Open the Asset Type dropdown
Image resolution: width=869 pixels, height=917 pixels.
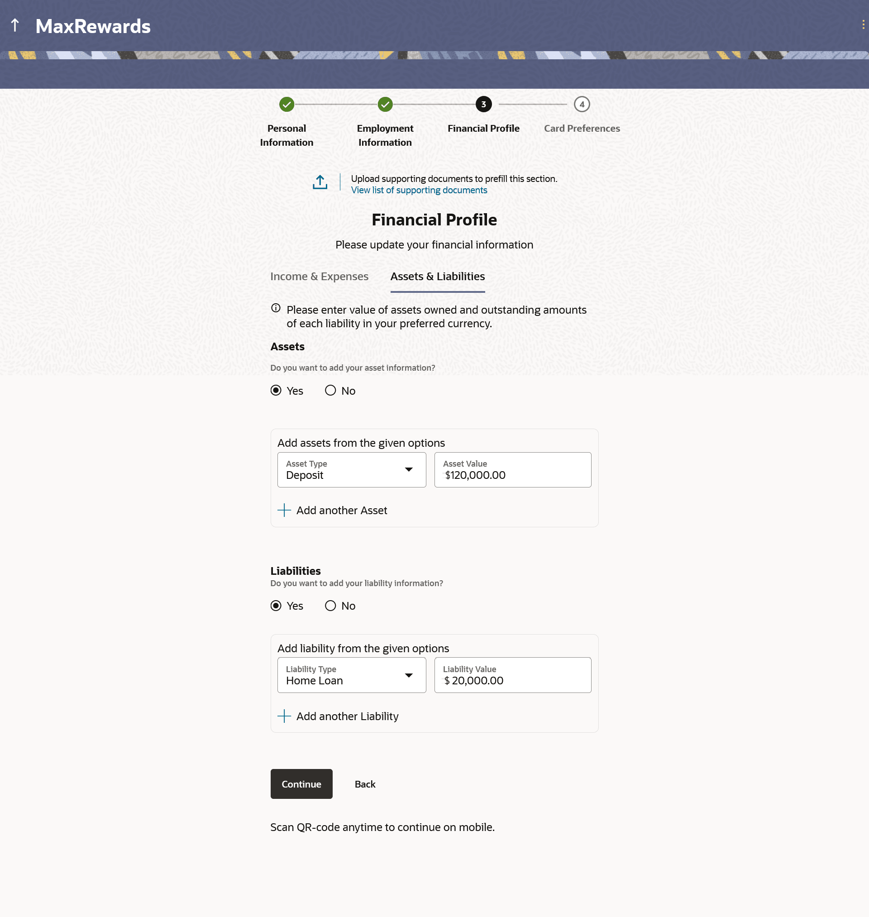point(351,470)
